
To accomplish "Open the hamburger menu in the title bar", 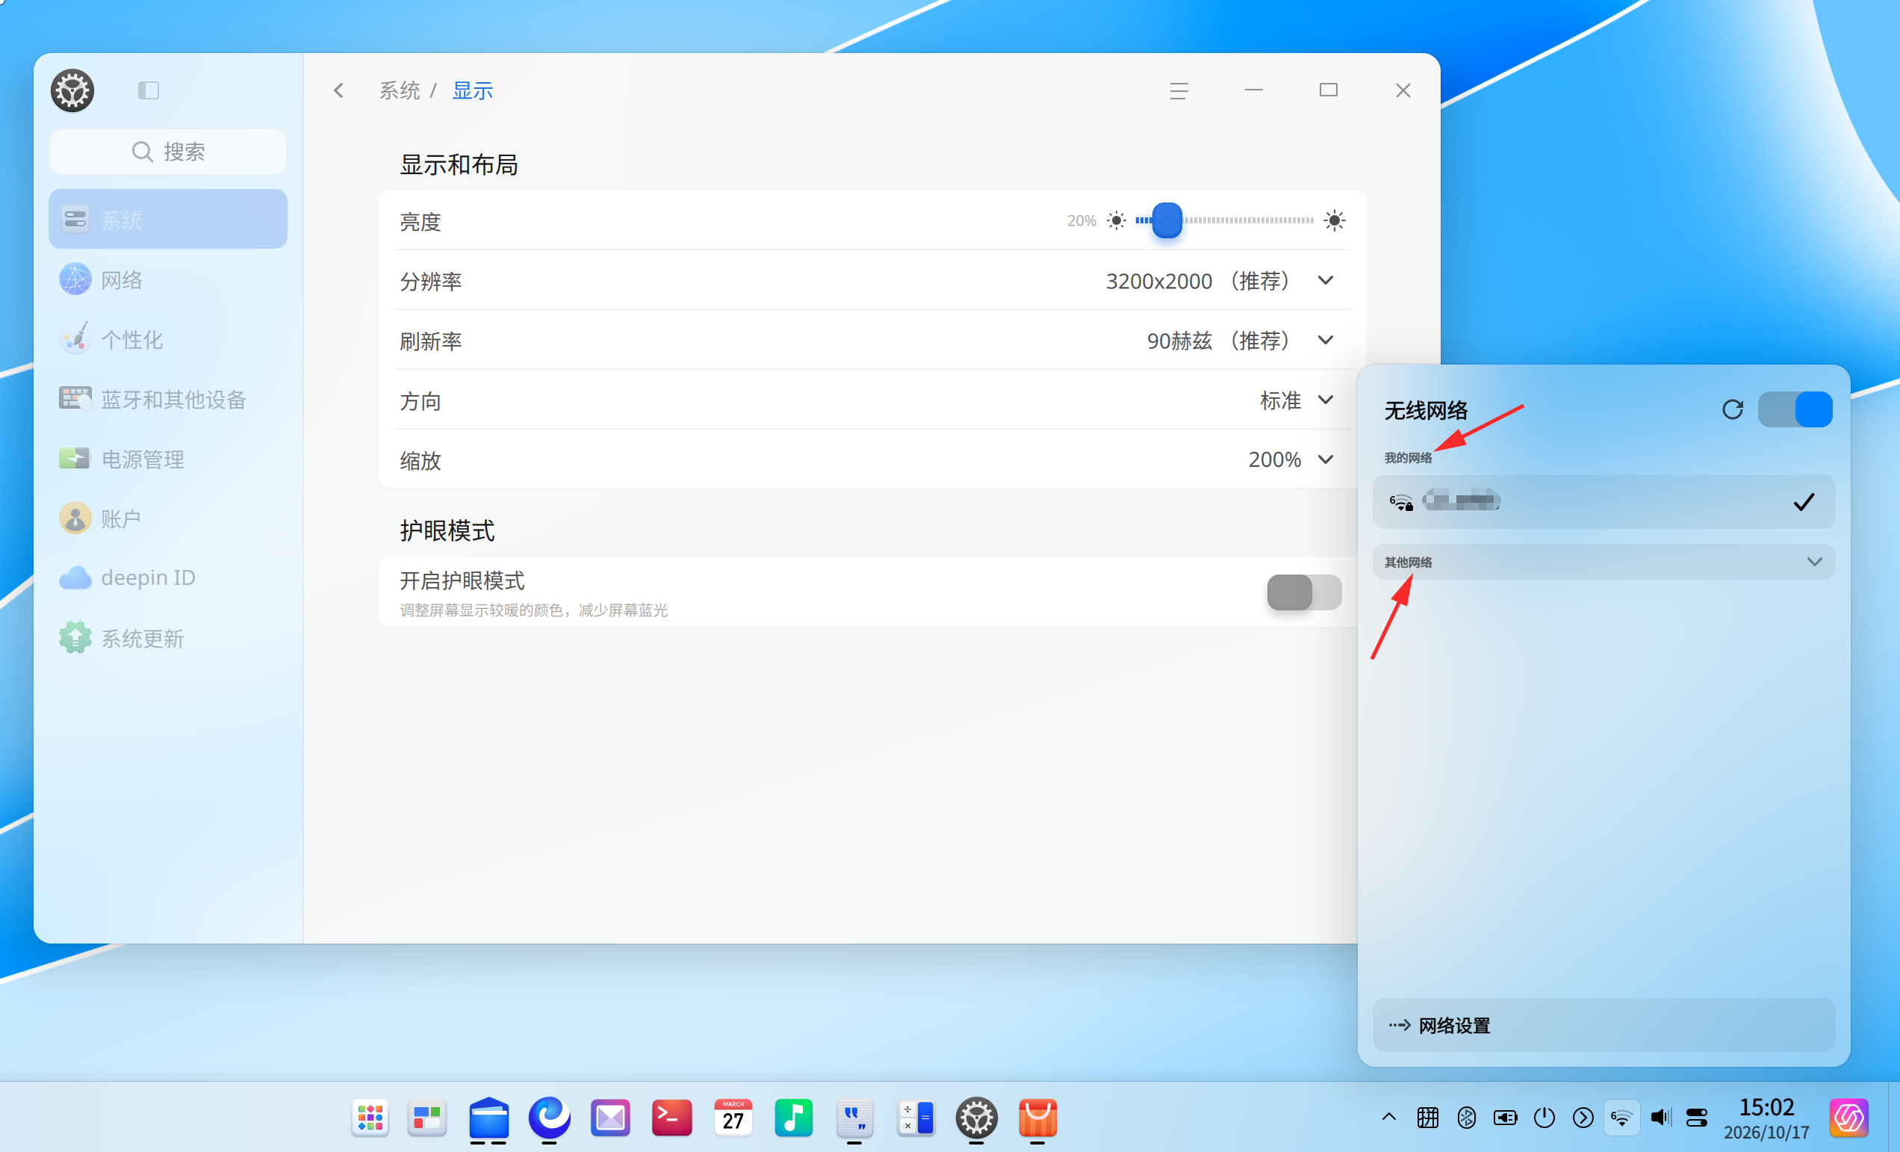I will [x=1179, y=91].
